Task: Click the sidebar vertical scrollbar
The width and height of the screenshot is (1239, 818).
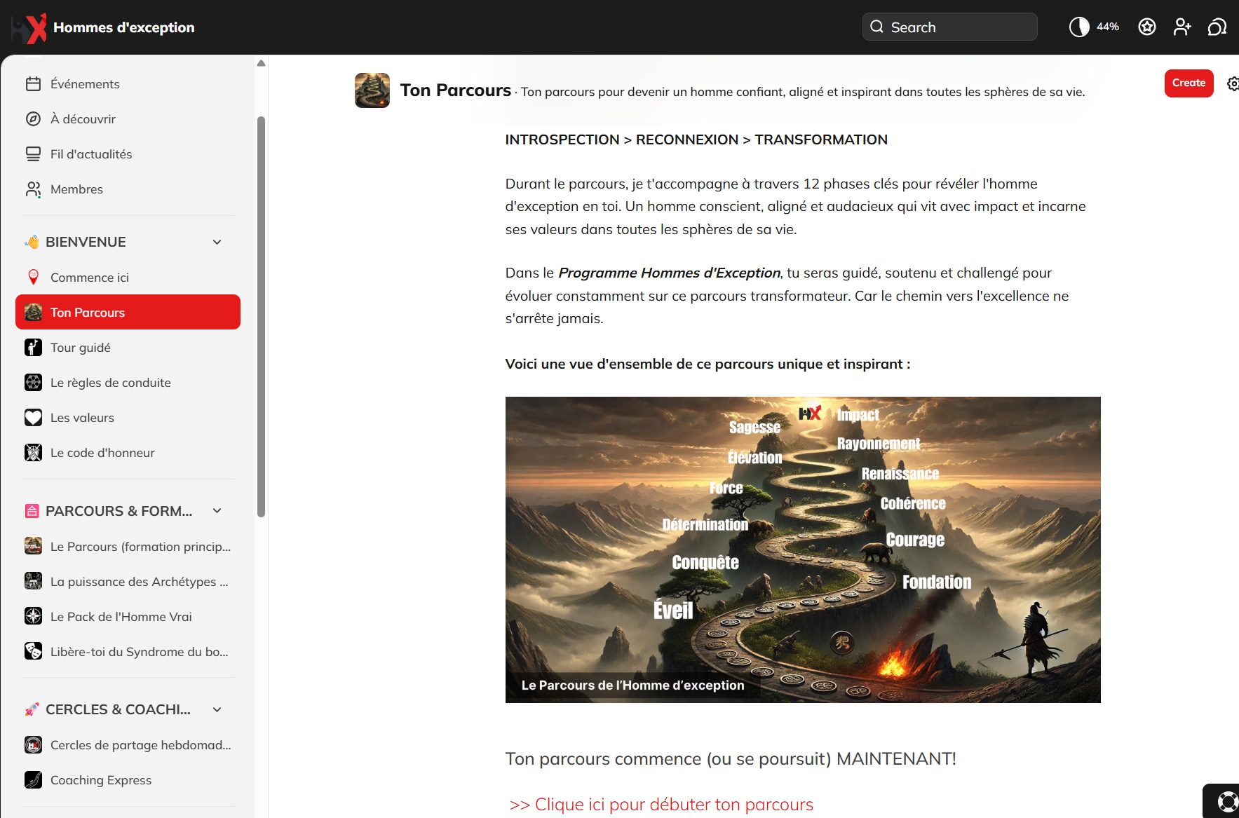Action: click(262, 317)
